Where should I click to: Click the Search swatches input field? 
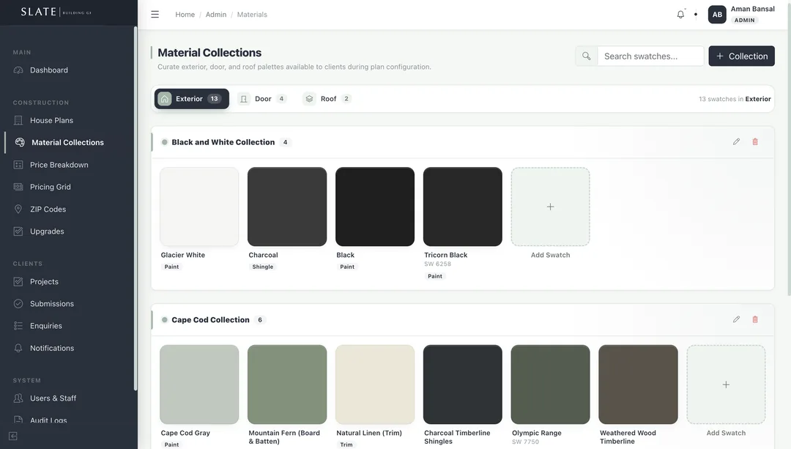click(651, 56)
